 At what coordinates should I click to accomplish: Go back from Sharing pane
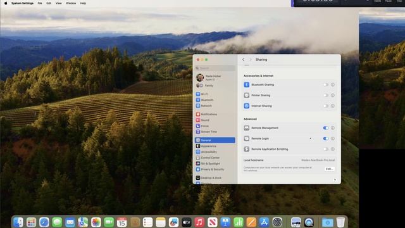coord(243,60)
